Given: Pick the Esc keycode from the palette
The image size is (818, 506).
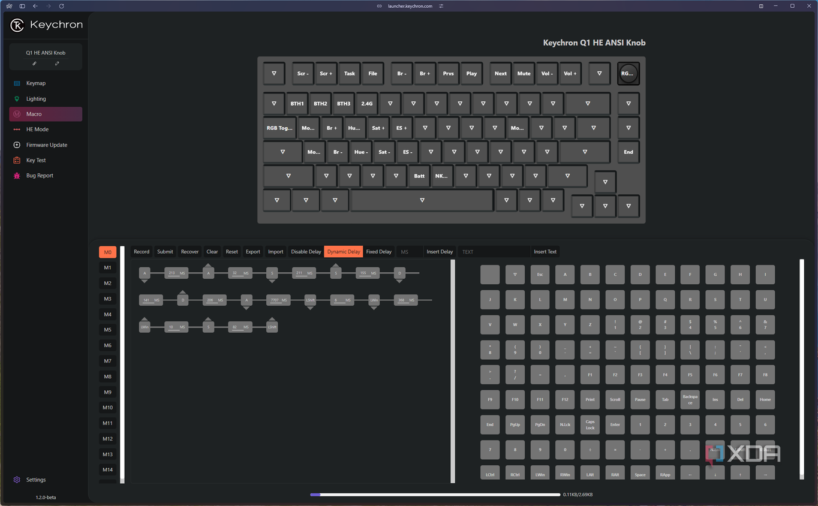Looking at the screenshot, I should click(x=540, y=275).
